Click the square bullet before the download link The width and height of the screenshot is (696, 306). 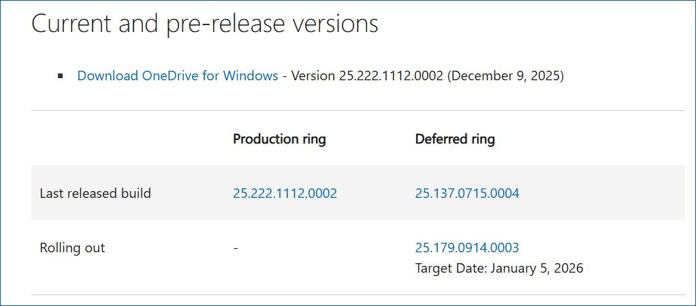point(61,76)
